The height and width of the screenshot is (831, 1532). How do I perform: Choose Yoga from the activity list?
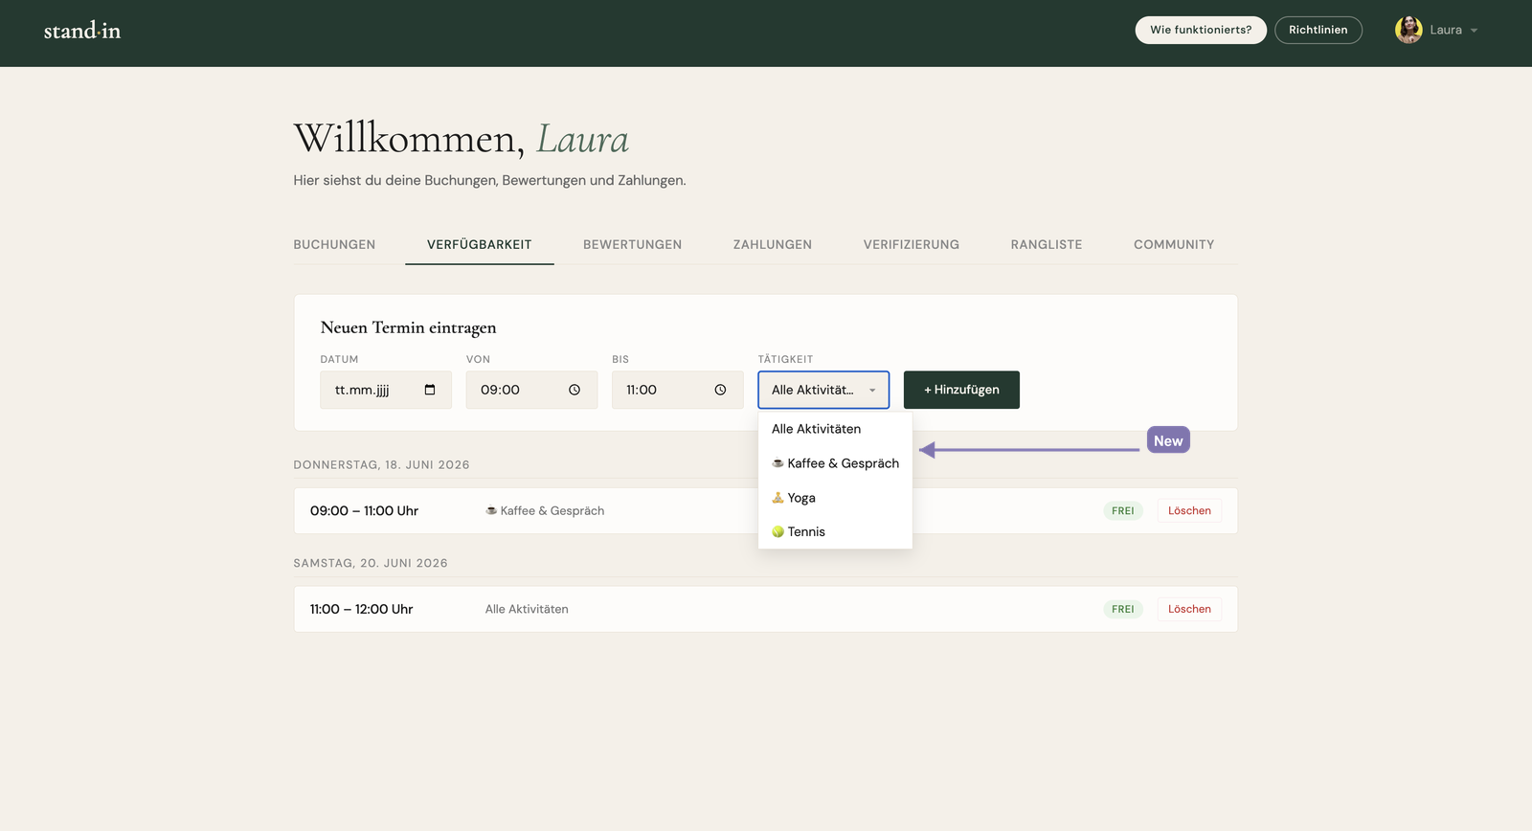[x=835, y=498]
